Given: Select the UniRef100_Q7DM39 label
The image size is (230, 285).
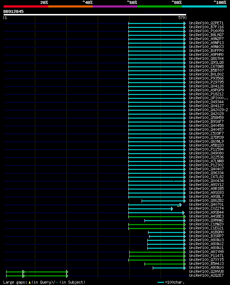Looking at the screenshot, I should coord(206,137).
